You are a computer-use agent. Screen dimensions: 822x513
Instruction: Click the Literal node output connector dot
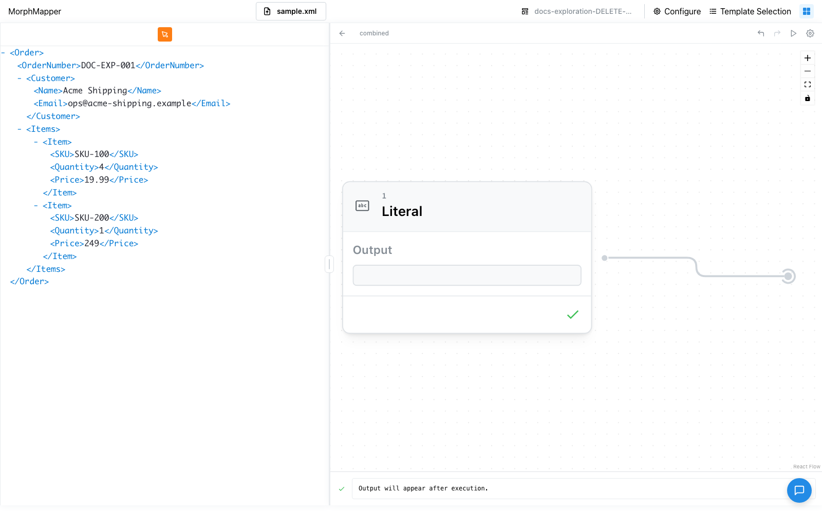coord(605,258)
